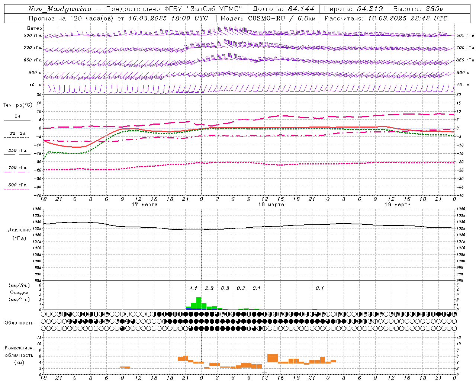476x381 pixels.
Task: Click the provider text ФГБУ "ЗапСиб УГМС"
Action: coord(203,9)
